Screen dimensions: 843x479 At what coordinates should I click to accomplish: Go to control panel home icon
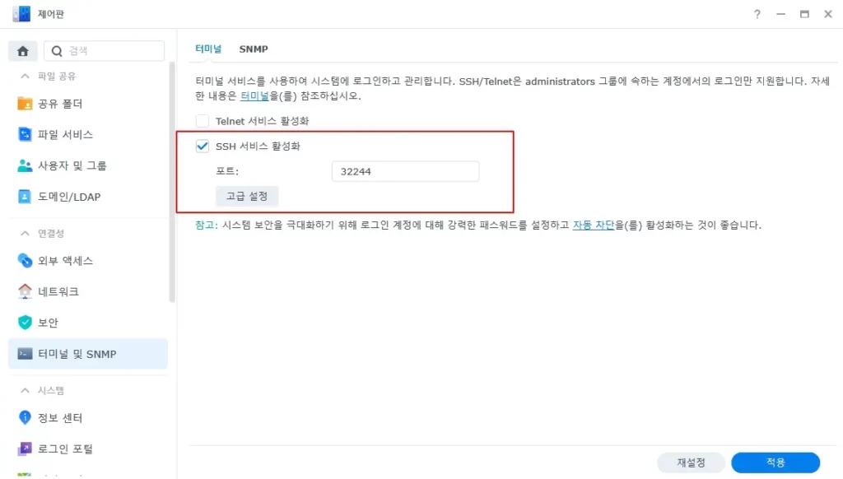[x=22, y=51]
